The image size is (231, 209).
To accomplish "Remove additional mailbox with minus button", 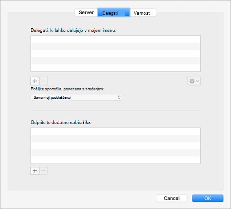I will coord(44,171).
